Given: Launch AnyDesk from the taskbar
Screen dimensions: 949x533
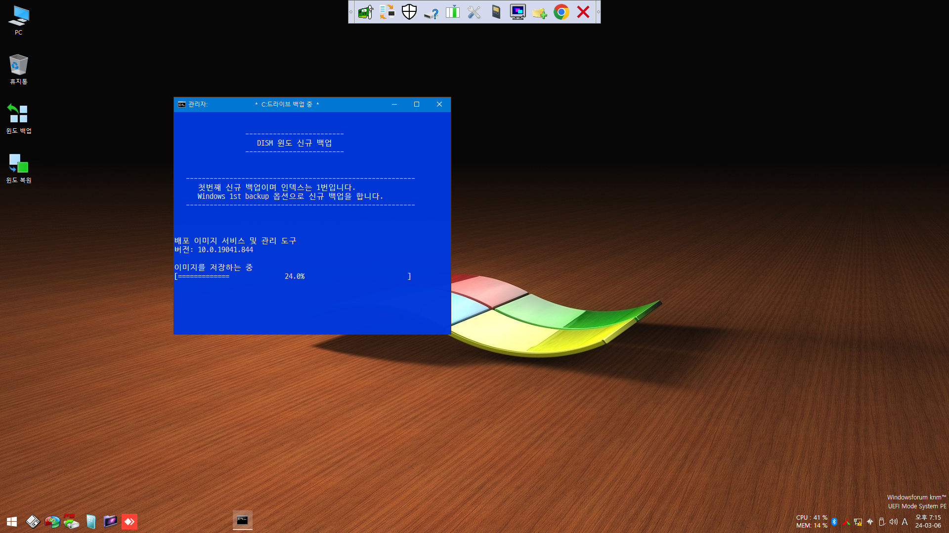Looking at the screenshot, I should [129, 522].
